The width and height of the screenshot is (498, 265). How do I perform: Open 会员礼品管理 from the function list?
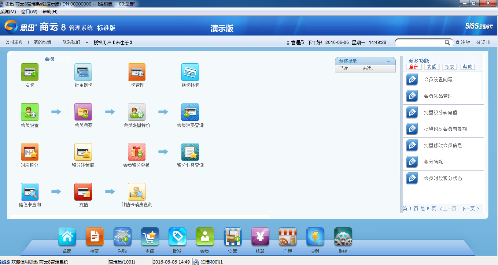point(443,96)
